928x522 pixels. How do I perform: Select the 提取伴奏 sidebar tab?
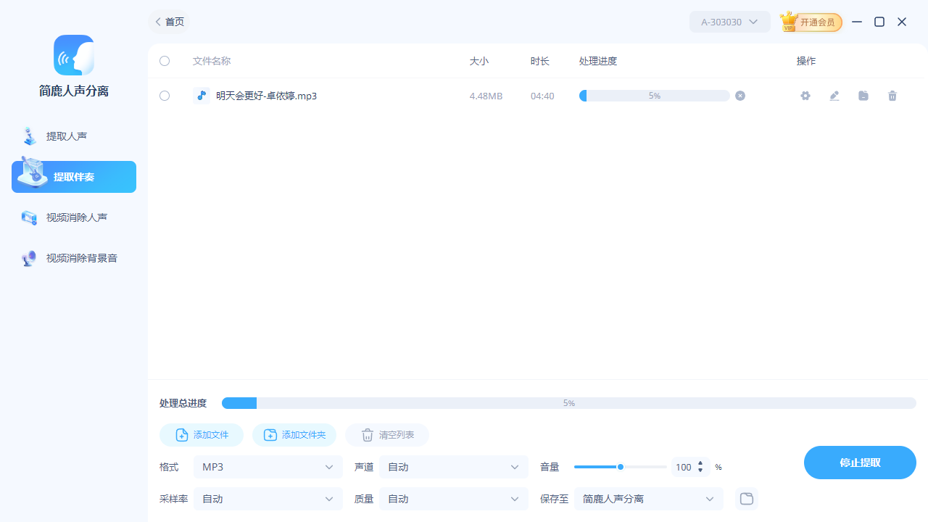coord(73,176)
